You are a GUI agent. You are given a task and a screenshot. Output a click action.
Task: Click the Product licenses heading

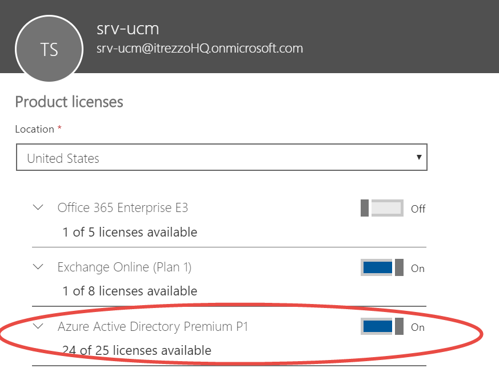click(x=69, y=102)
